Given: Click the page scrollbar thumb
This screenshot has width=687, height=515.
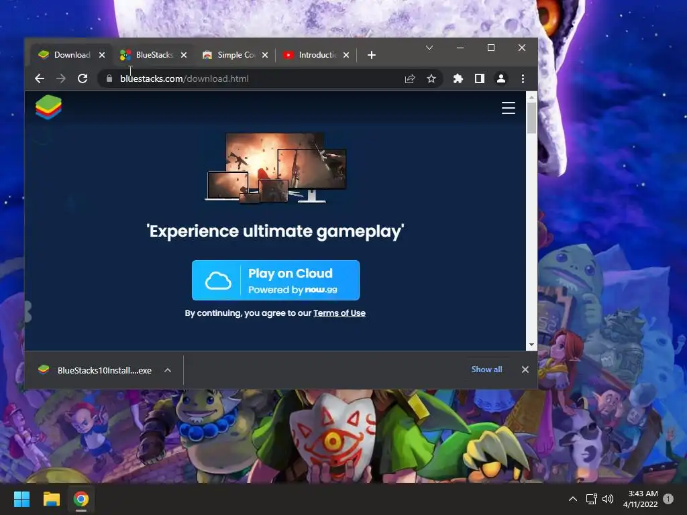Looking at the screenshot, I should coord(531,118).
